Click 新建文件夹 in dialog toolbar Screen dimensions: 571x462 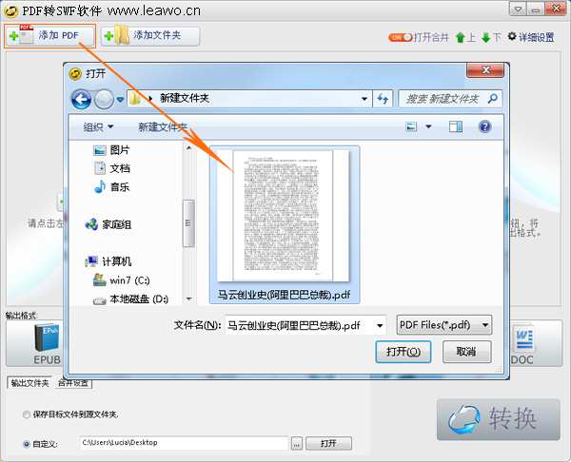click(163, 127)
